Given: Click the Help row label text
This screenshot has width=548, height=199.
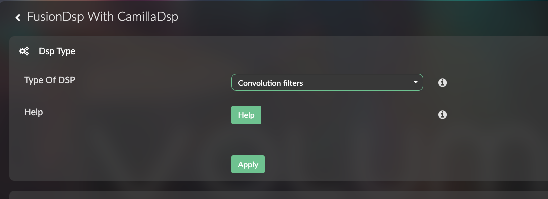Looking at the screenshot, I should (34, 112).
